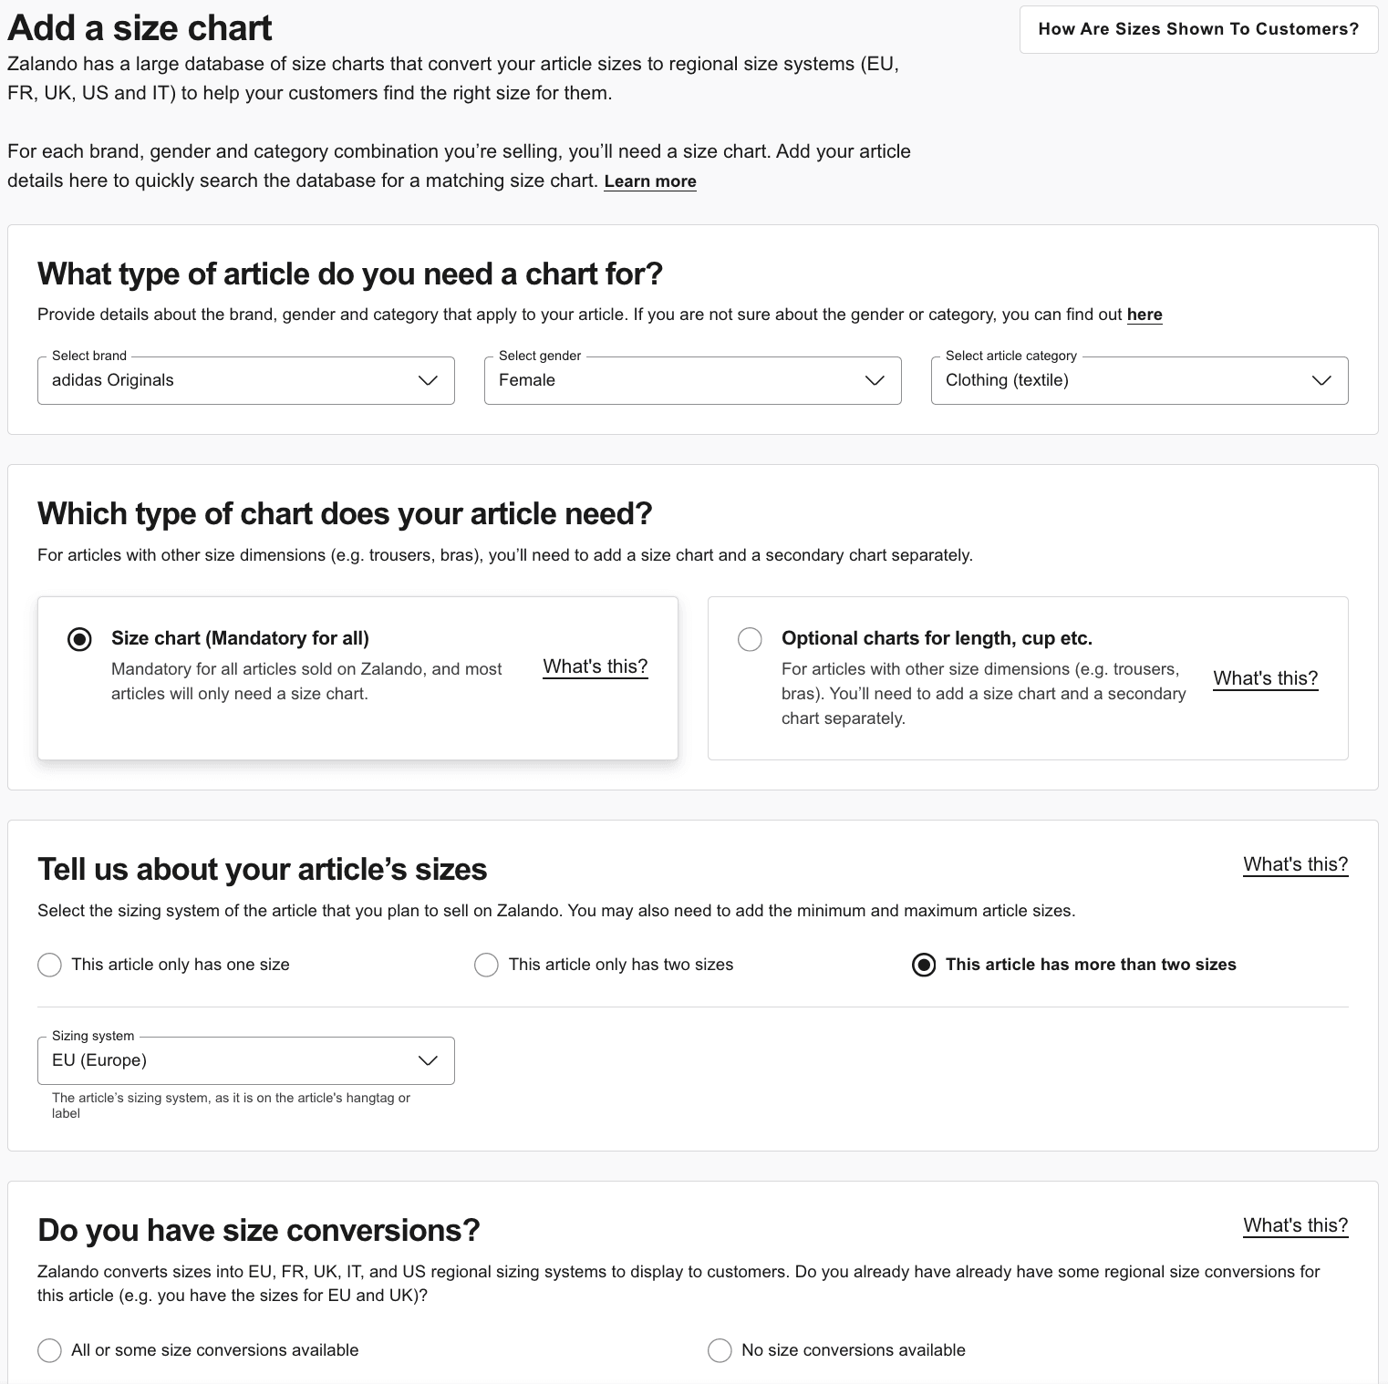Select 'This article has more than two sizes'
1388x1384 pixels.
coord(924,965)
